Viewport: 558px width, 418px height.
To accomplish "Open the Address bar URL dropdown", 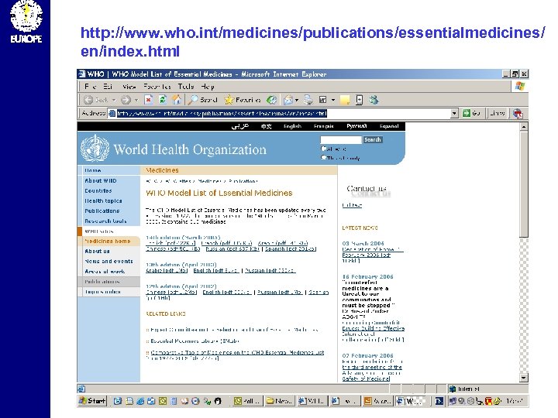I will (454, 113).
